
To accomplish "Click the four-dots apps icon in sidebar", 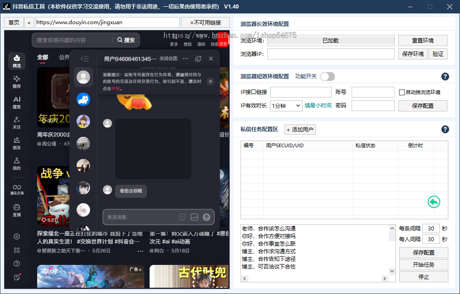I will (17, 250).
